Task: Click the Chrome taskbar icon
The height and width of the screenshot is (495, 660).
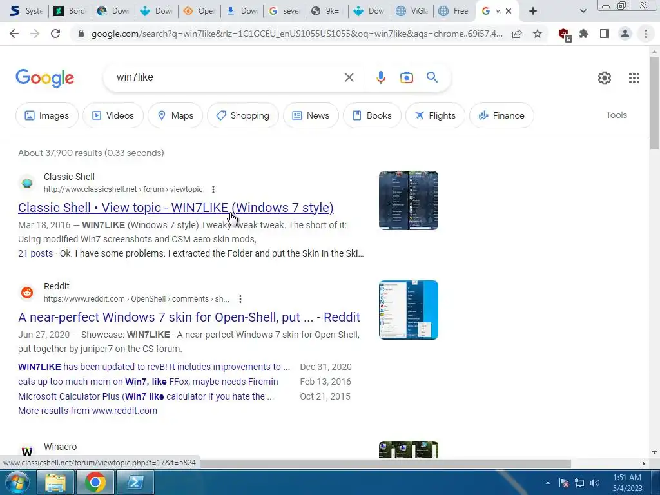Action: click(95, 482)
